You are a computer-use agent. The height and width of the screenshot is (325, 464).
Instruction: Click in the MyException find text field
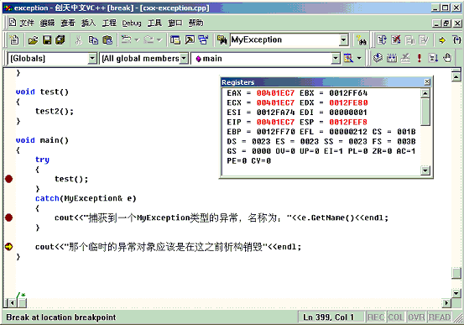click(x=284, y=40)
